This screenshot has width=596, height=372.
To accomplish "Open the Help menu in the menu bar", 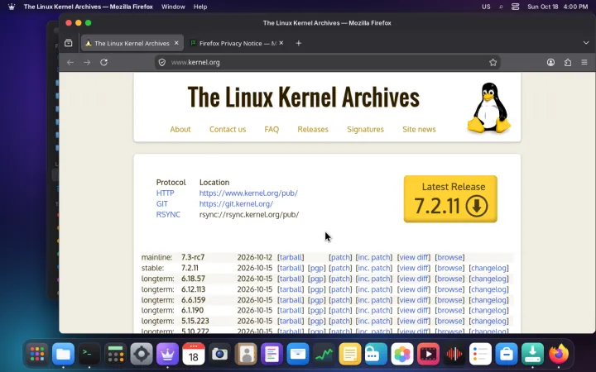I will point(200,7).
